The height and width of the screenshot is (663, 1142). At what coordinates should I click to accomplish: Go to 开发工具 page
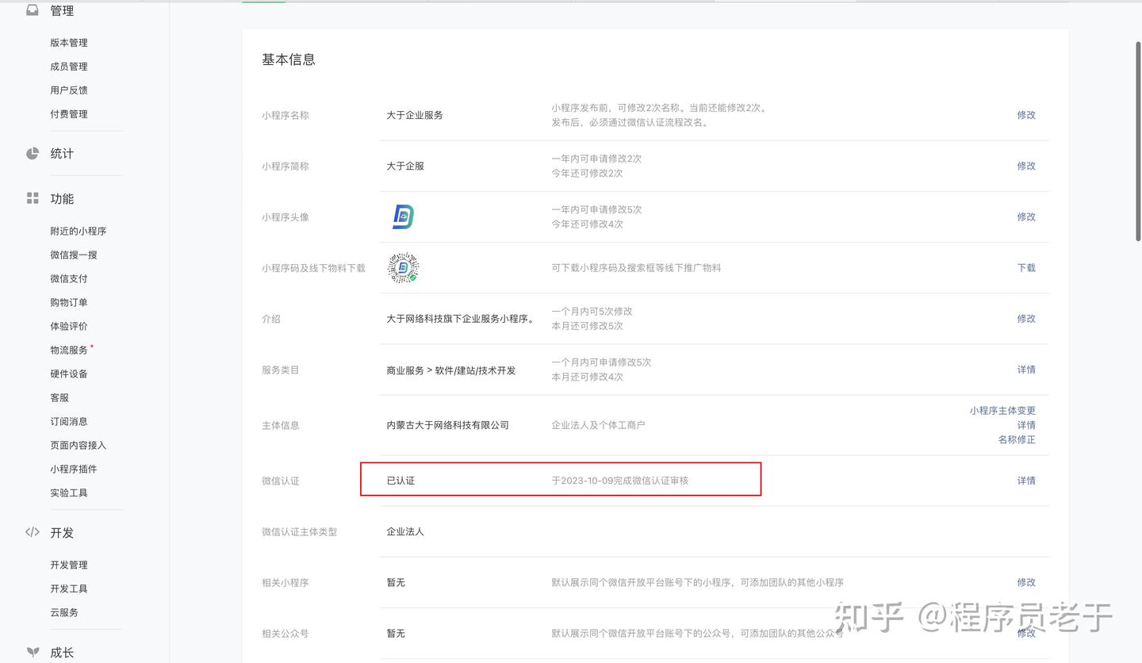[69, 589]
